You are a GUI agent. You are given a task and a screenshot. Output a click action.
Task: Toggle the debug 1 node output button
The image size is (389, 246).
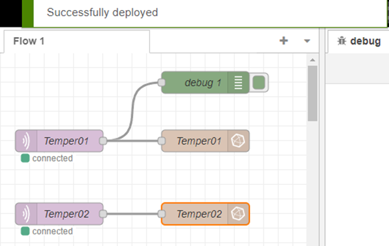(x=258, y=82)
